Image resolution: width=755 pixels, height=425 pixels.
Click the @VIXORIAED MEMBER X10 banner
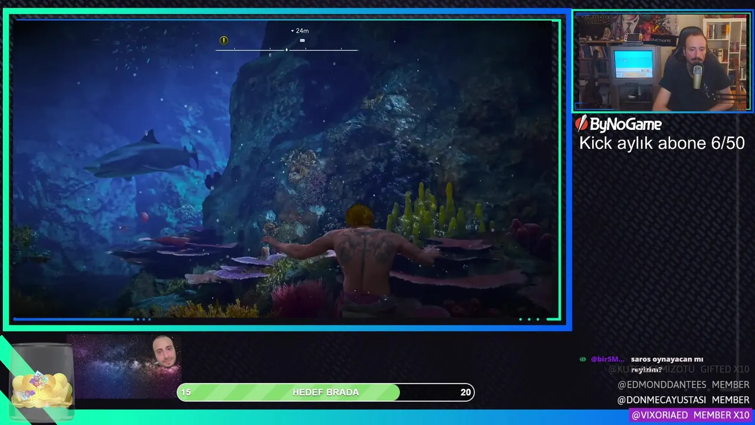tap(690, 416)
